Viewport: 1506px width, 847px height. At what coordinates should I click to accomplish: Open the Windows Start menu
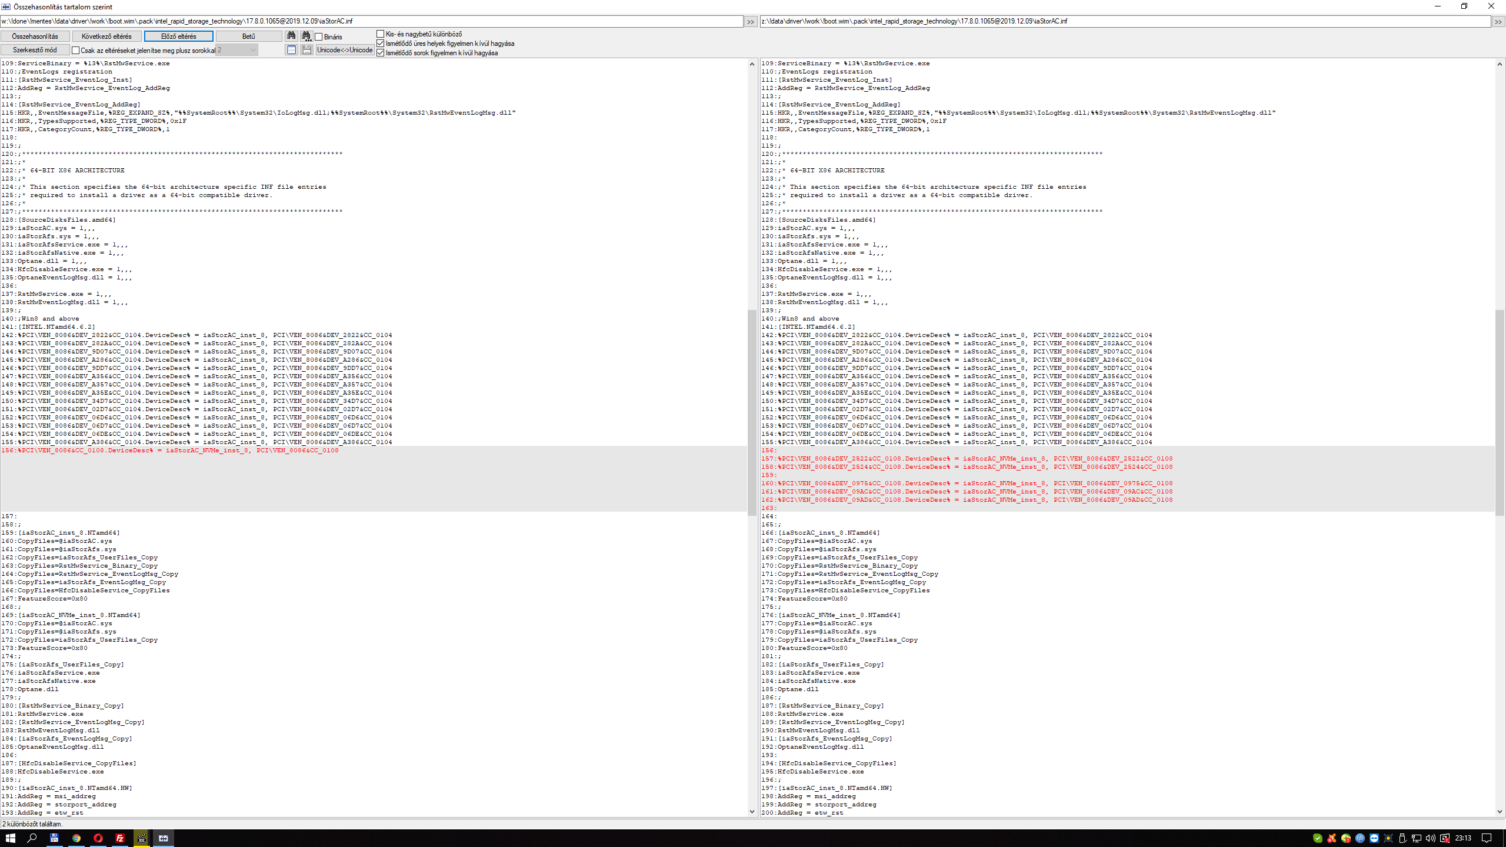[11, 838]
